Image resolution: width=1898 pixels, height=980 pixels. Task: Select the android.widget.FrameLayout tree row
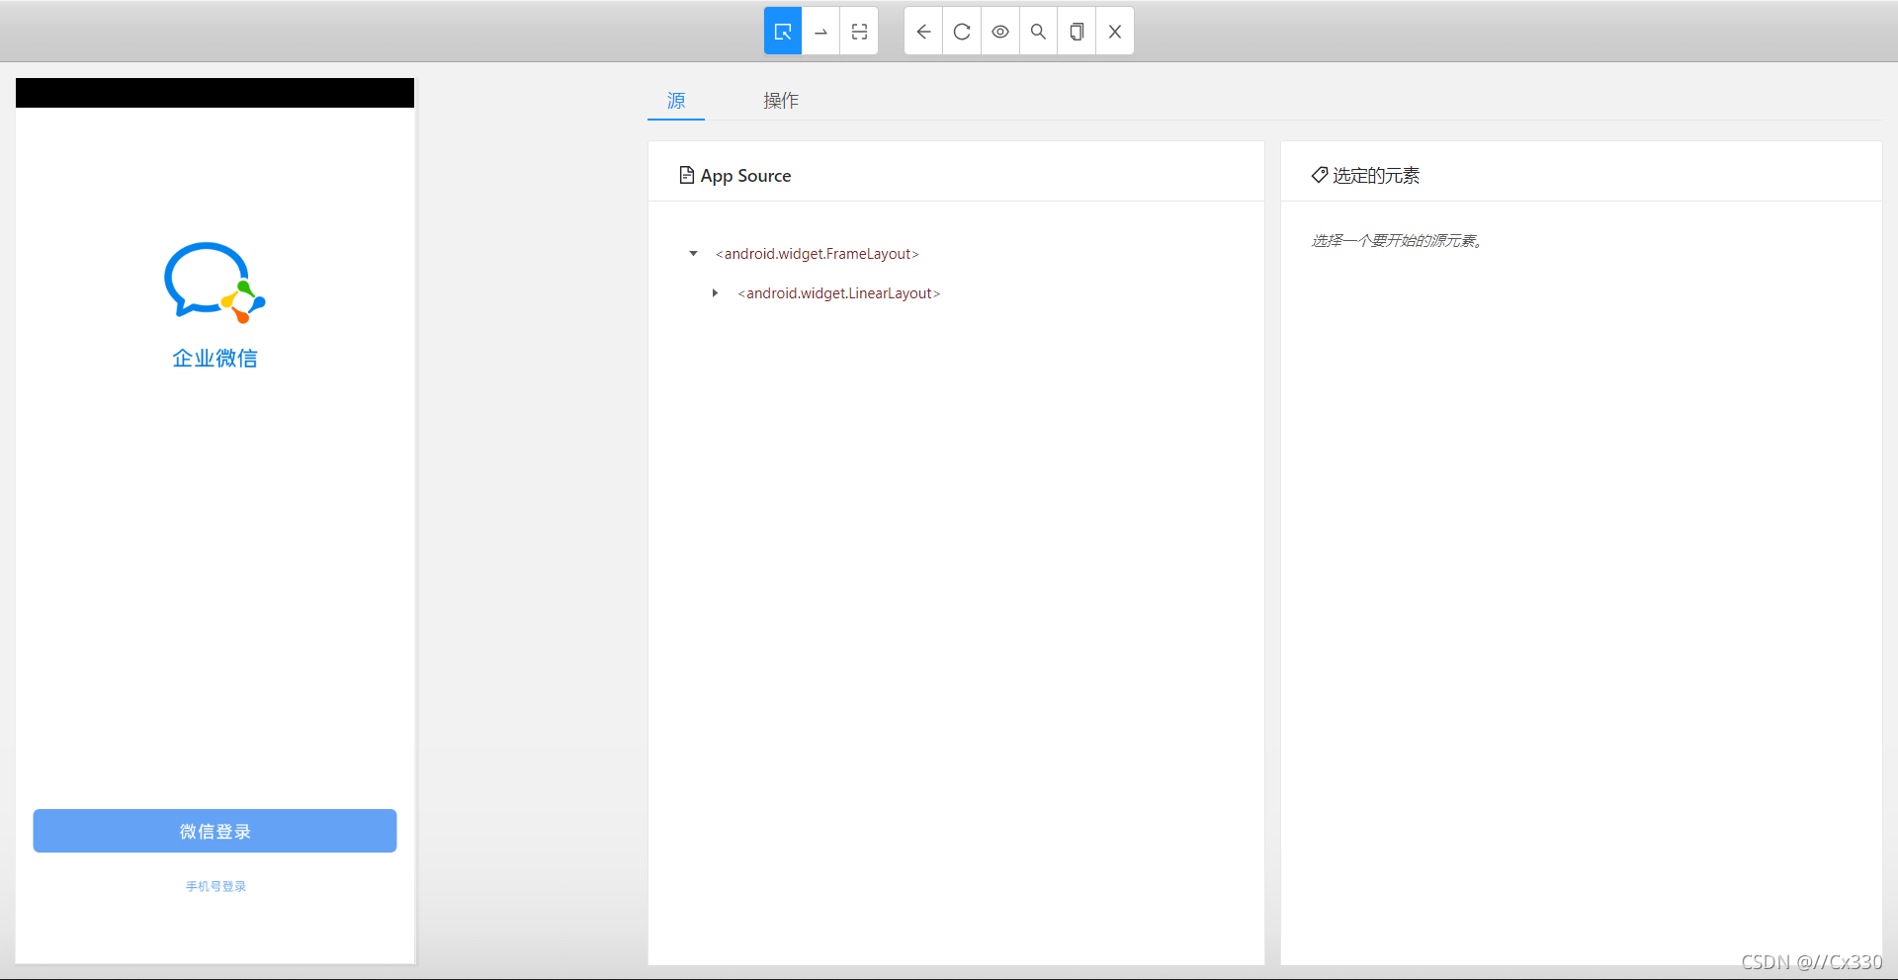(x=818, y=254)
